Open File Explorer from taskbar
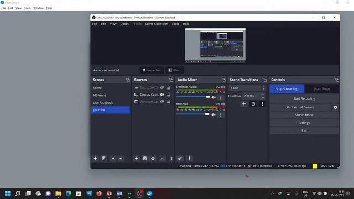 tap(59, 193)
